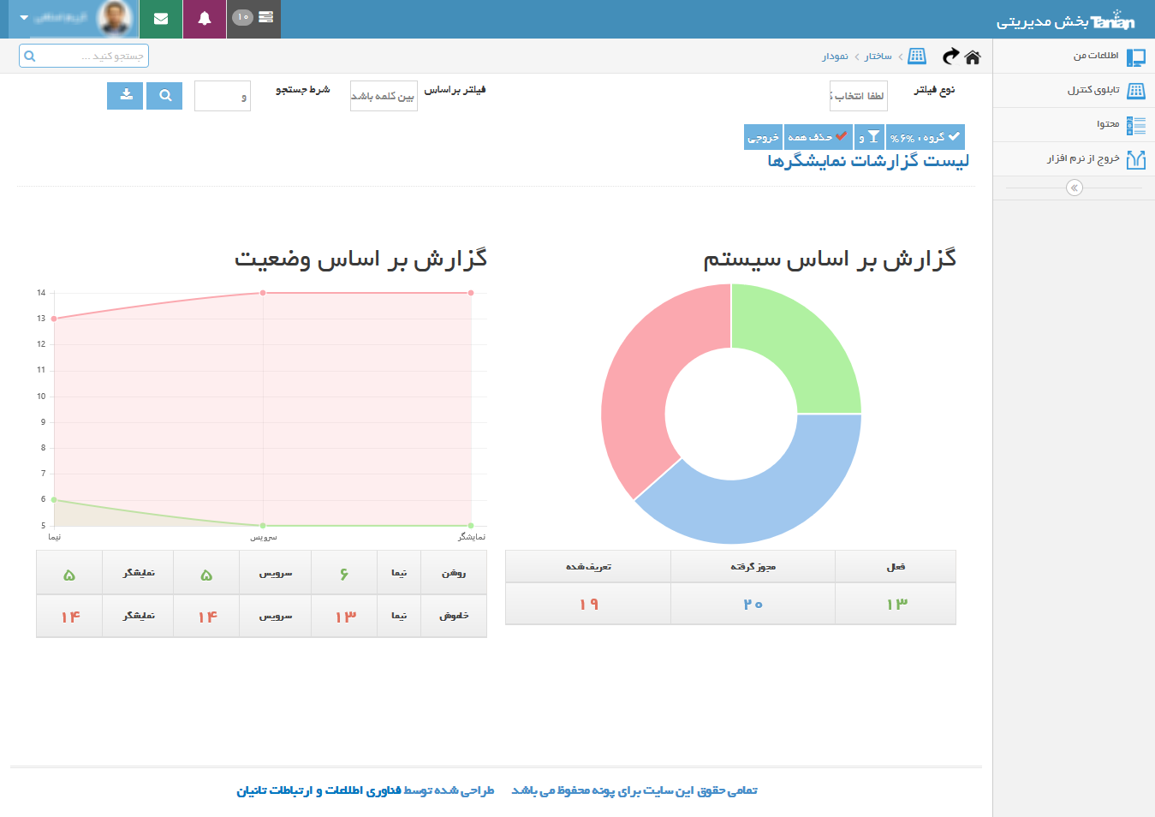Open the شرط جستجو dropdown
Screen dimensions: 1155x817
tap(223, 96)
